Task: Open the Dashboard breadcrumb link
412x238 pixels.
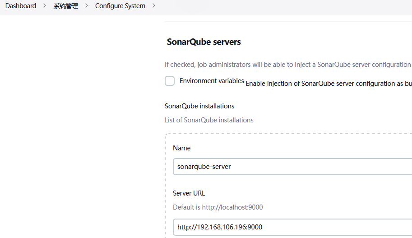Action: click(x=21, y=6)
